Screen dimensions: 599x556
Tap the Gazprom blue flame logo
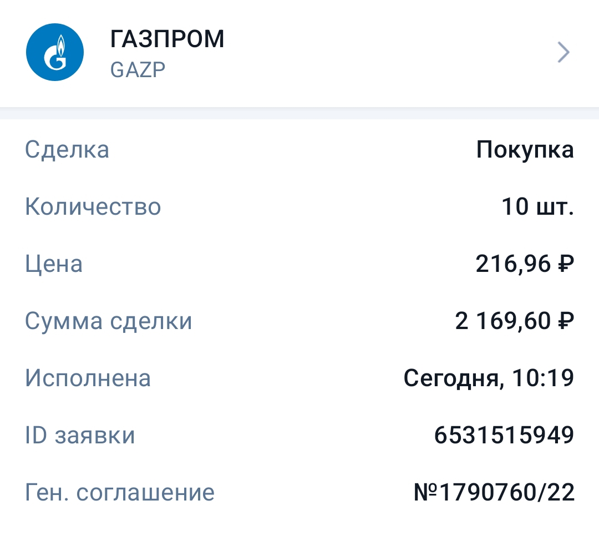[54, 53]
